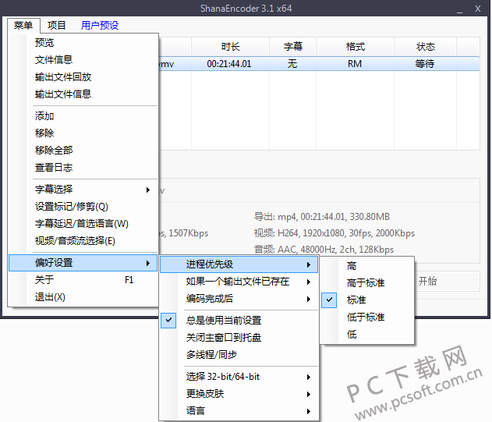This screenshot has width=492, height=422.
Task: Click 添加 menu item
Action: click(83, 116)
